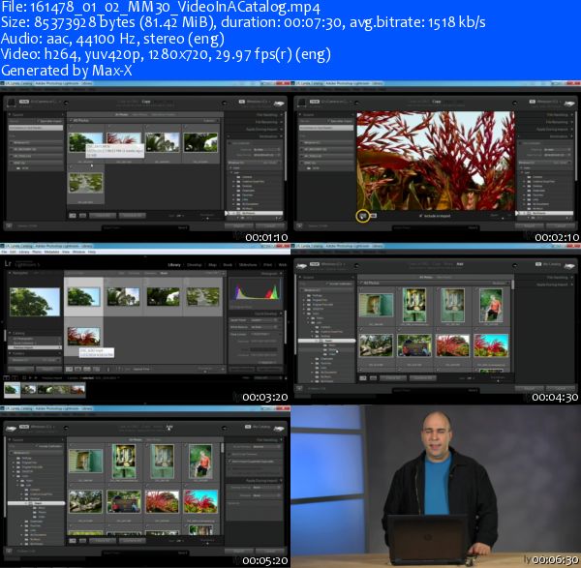Select Grid view icon in the 00:01:10 frame
The image size is (581, 568).
[x=73, y=215]
